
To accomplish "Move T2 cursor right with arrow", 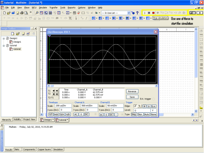I will [57, 94].
